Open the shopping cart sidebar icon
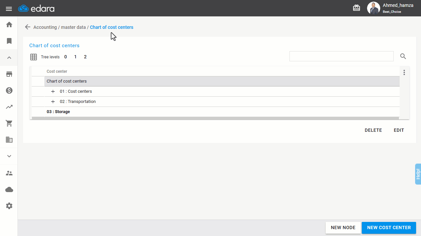 click(9, 123)
